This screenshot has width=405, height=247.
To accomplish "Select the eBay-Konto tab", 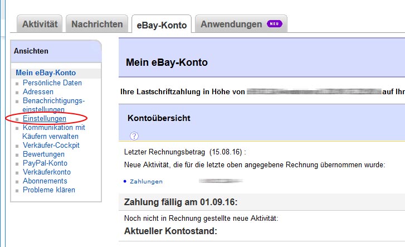I will tap(162, 25).
